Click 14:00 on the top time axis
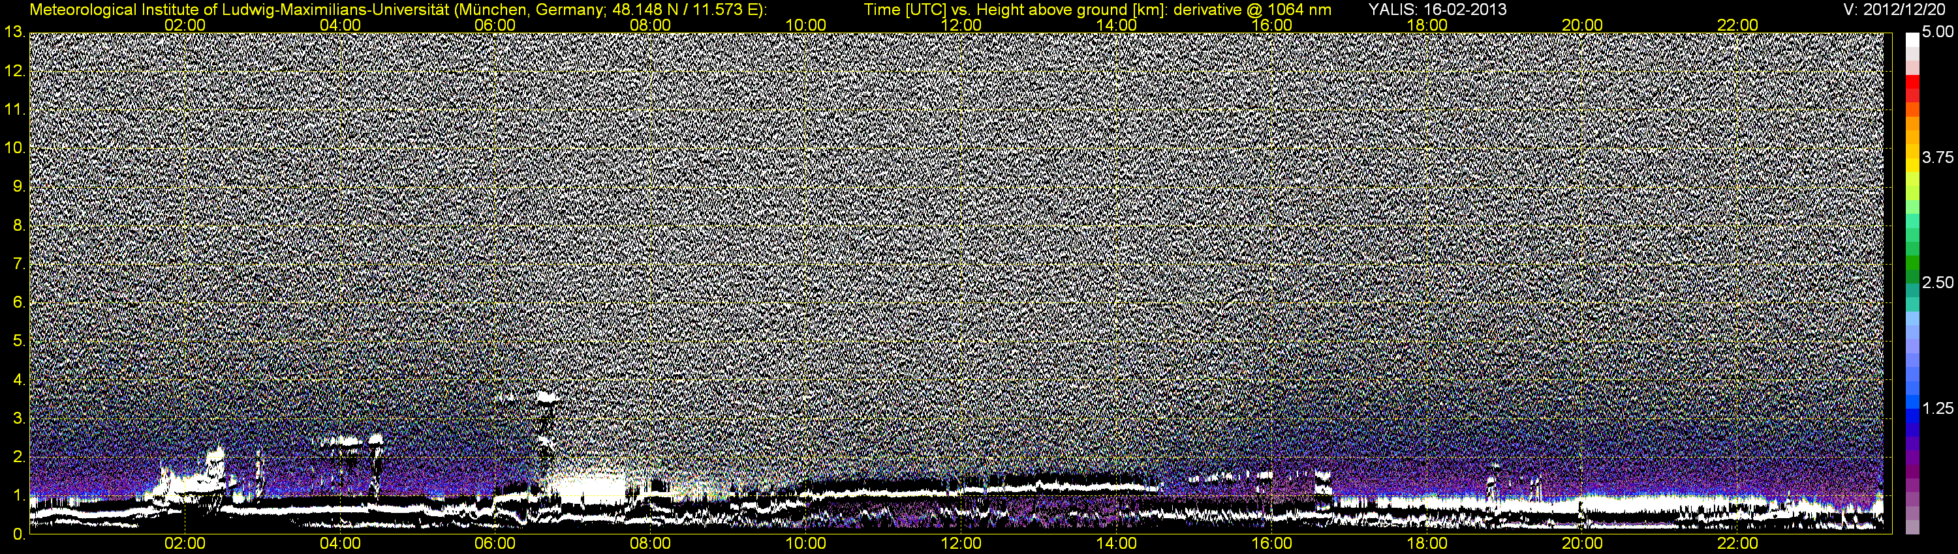Viewport: 1958px width, 554px height. click(x=1117, y=25)
